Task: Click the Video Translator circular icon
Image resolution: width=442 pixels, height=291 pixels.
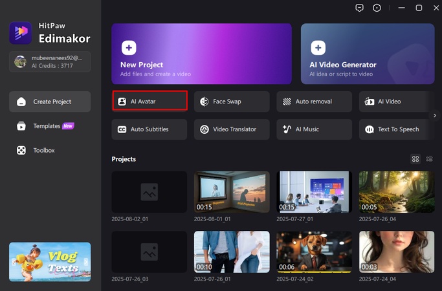Action: [x=204, y=129]
